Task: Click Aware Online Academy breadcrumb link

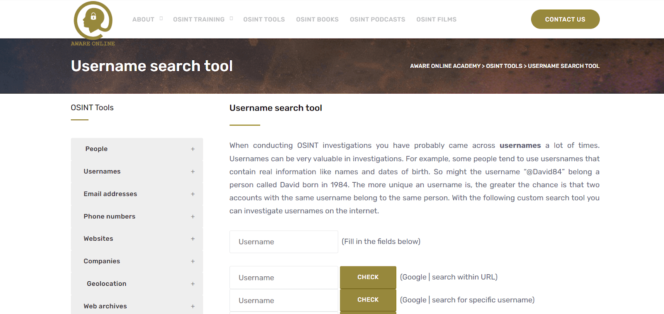Action: (445, 66)
